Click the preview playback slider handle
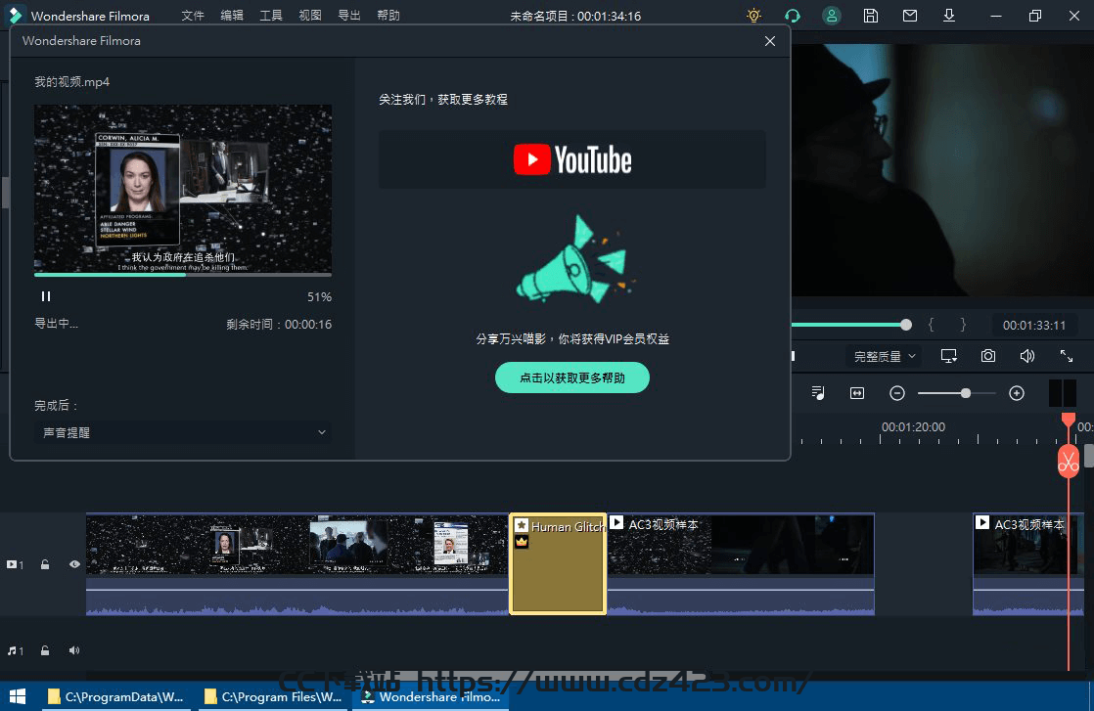The image size is (1094, 711). 905,324
